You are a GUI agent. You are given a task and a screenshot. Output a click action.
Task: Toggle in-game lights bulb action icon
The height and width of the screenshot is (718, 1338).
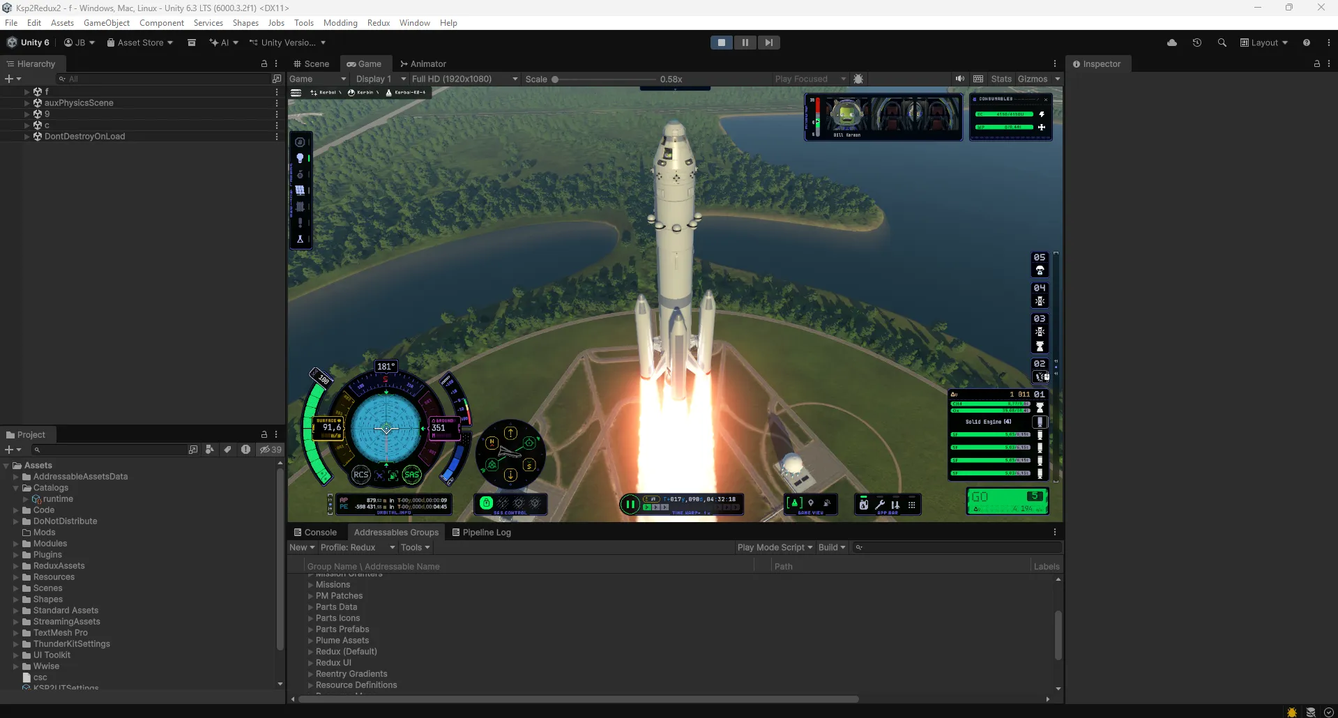coord(301,158)
